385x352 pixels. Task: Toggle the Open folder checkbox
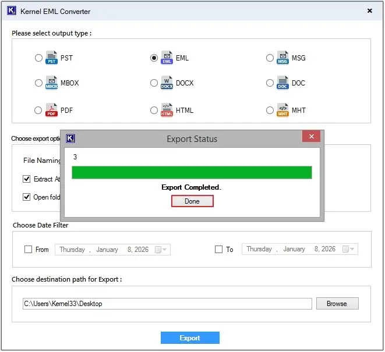[27, 197]
